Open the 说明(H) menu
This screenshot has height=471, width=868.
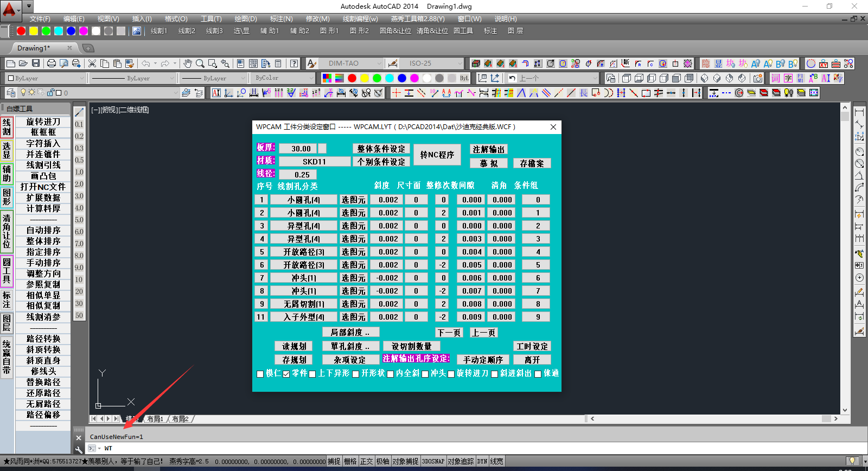click(506, 19)
